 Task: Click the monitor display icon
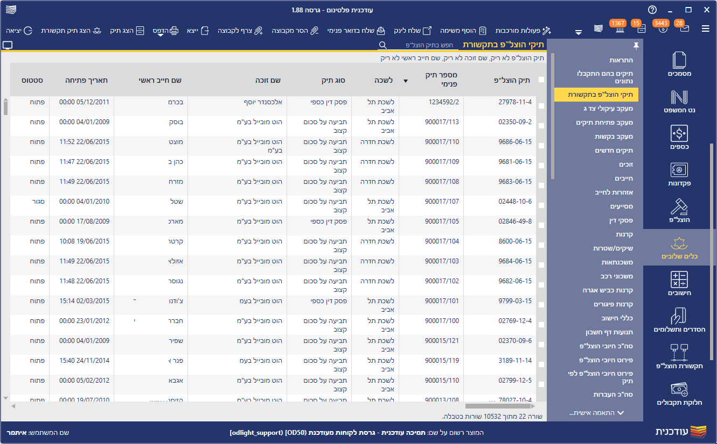[x=7, y=46]
